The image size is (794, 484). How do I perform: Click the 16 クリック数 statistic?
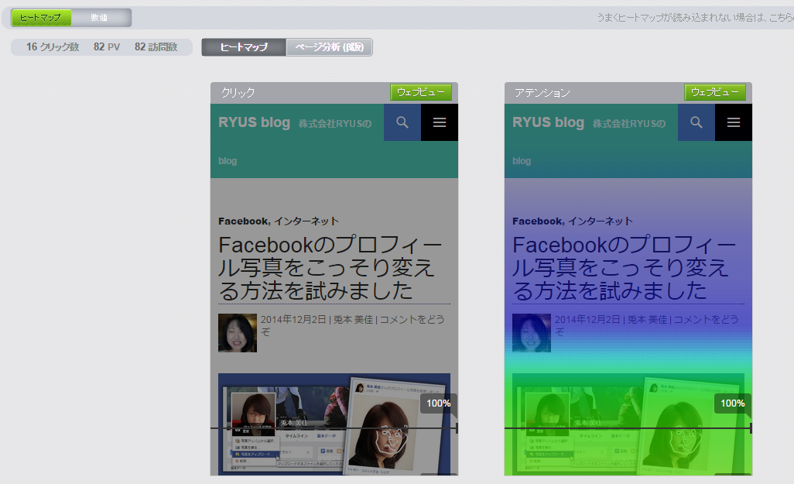click(53, 47)
